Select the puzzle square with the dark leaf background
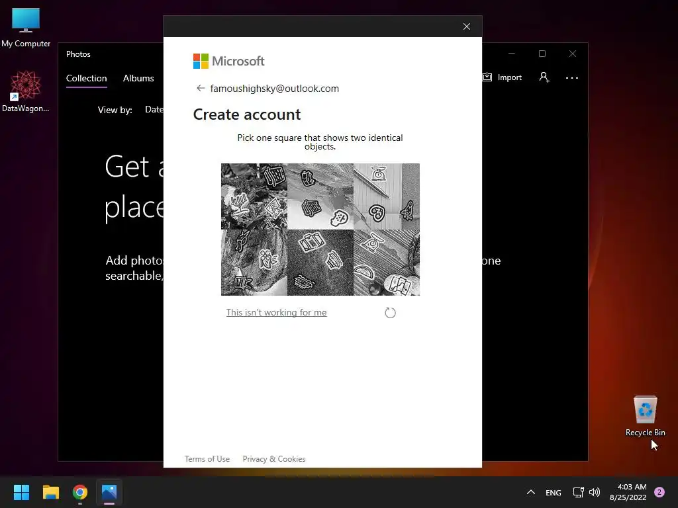The image size is (678, 508). tap(254, 263)
